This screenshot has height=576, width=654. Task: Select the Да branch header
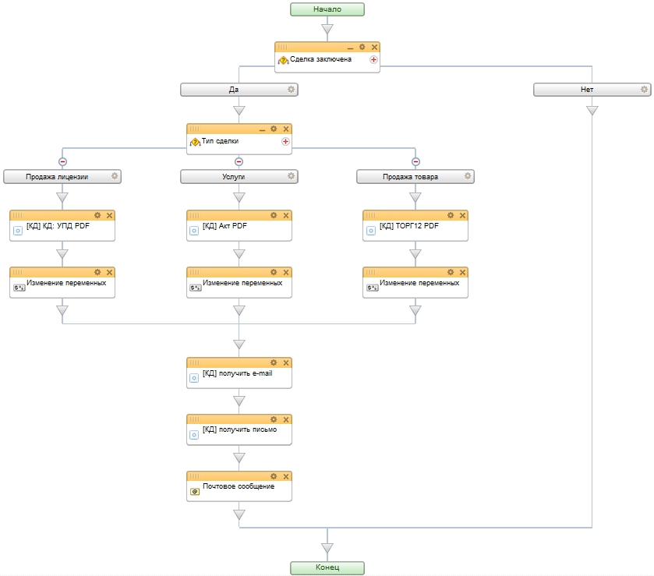(234, 90)
